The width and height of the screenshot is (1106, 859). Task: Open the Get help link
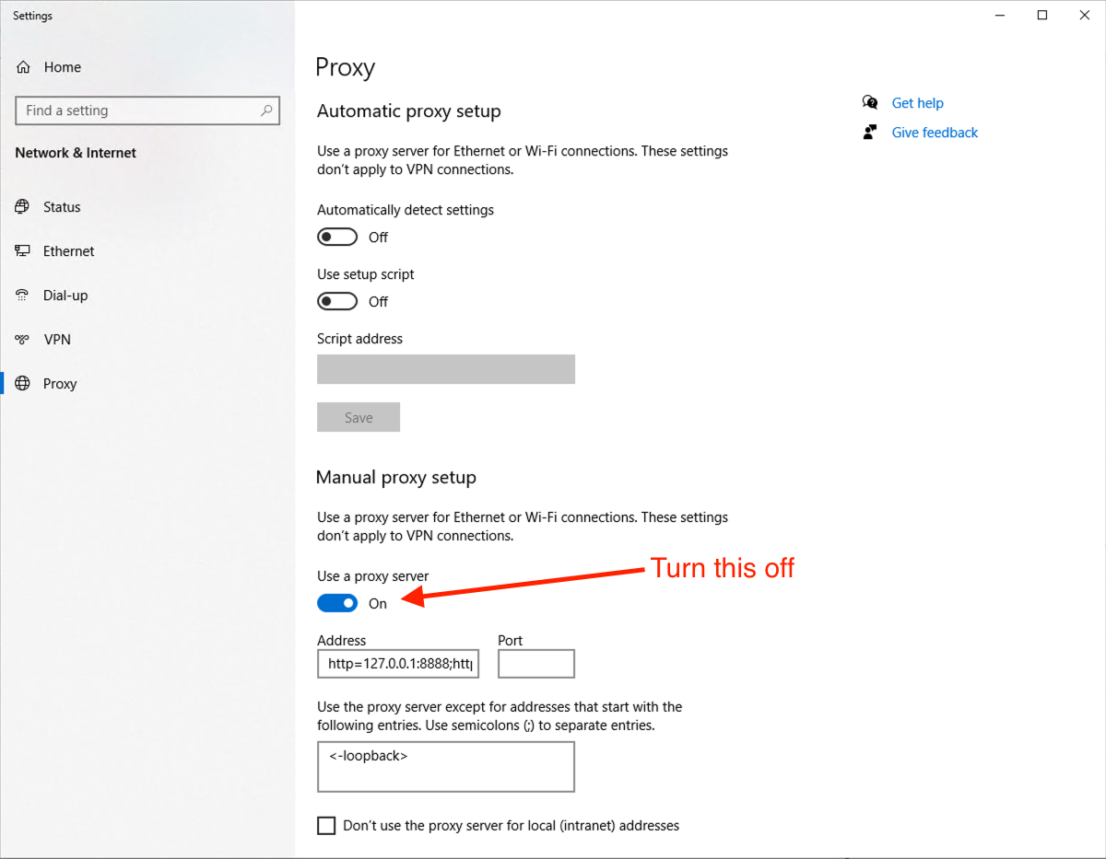tap(917, 103)
